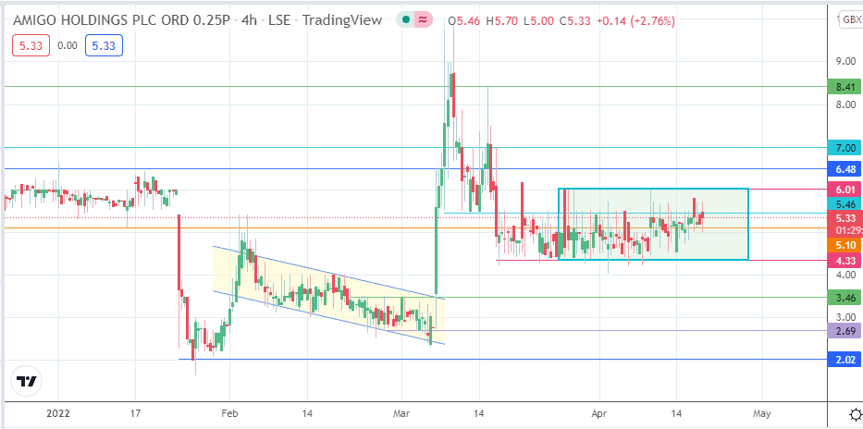Open chart settings gear icon

coord(856,413)
